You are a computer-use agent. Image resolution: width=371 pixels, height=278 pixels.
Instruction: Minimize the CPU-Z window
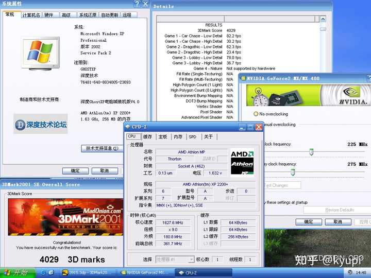pos(242,127)
